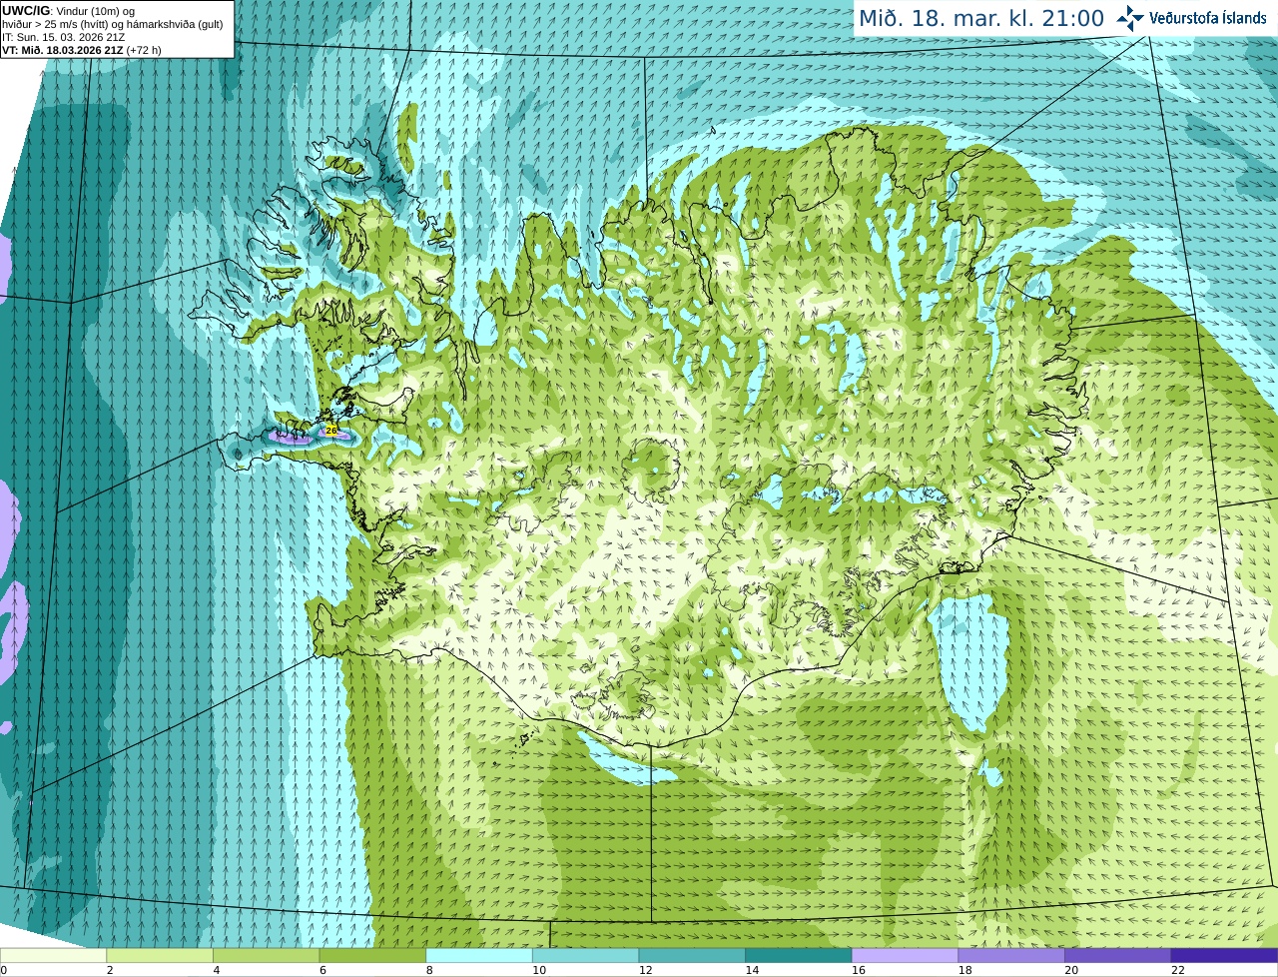Click the legend scale label 18
Viewport: 1278px width, 977px height.
point(964,970)
